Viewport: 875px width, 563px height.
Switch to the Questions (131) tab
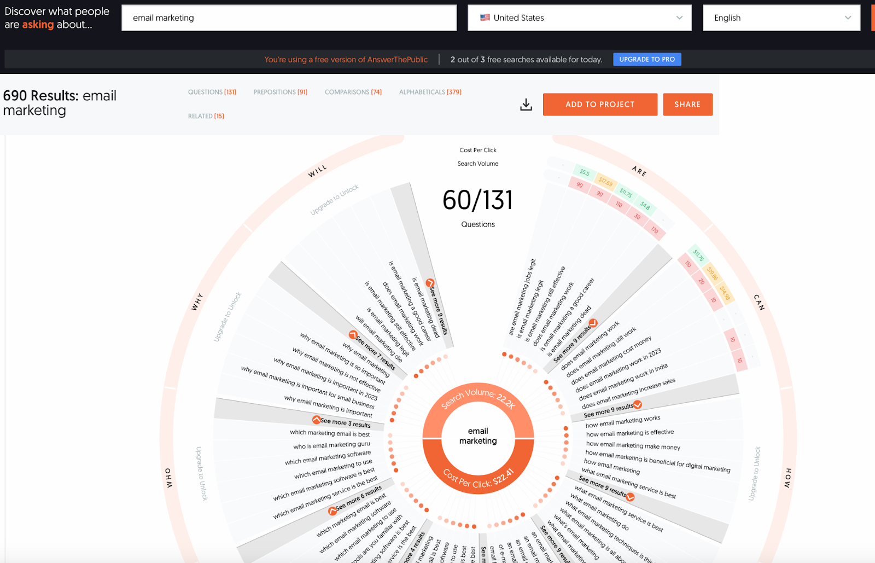tap(212, 92)
